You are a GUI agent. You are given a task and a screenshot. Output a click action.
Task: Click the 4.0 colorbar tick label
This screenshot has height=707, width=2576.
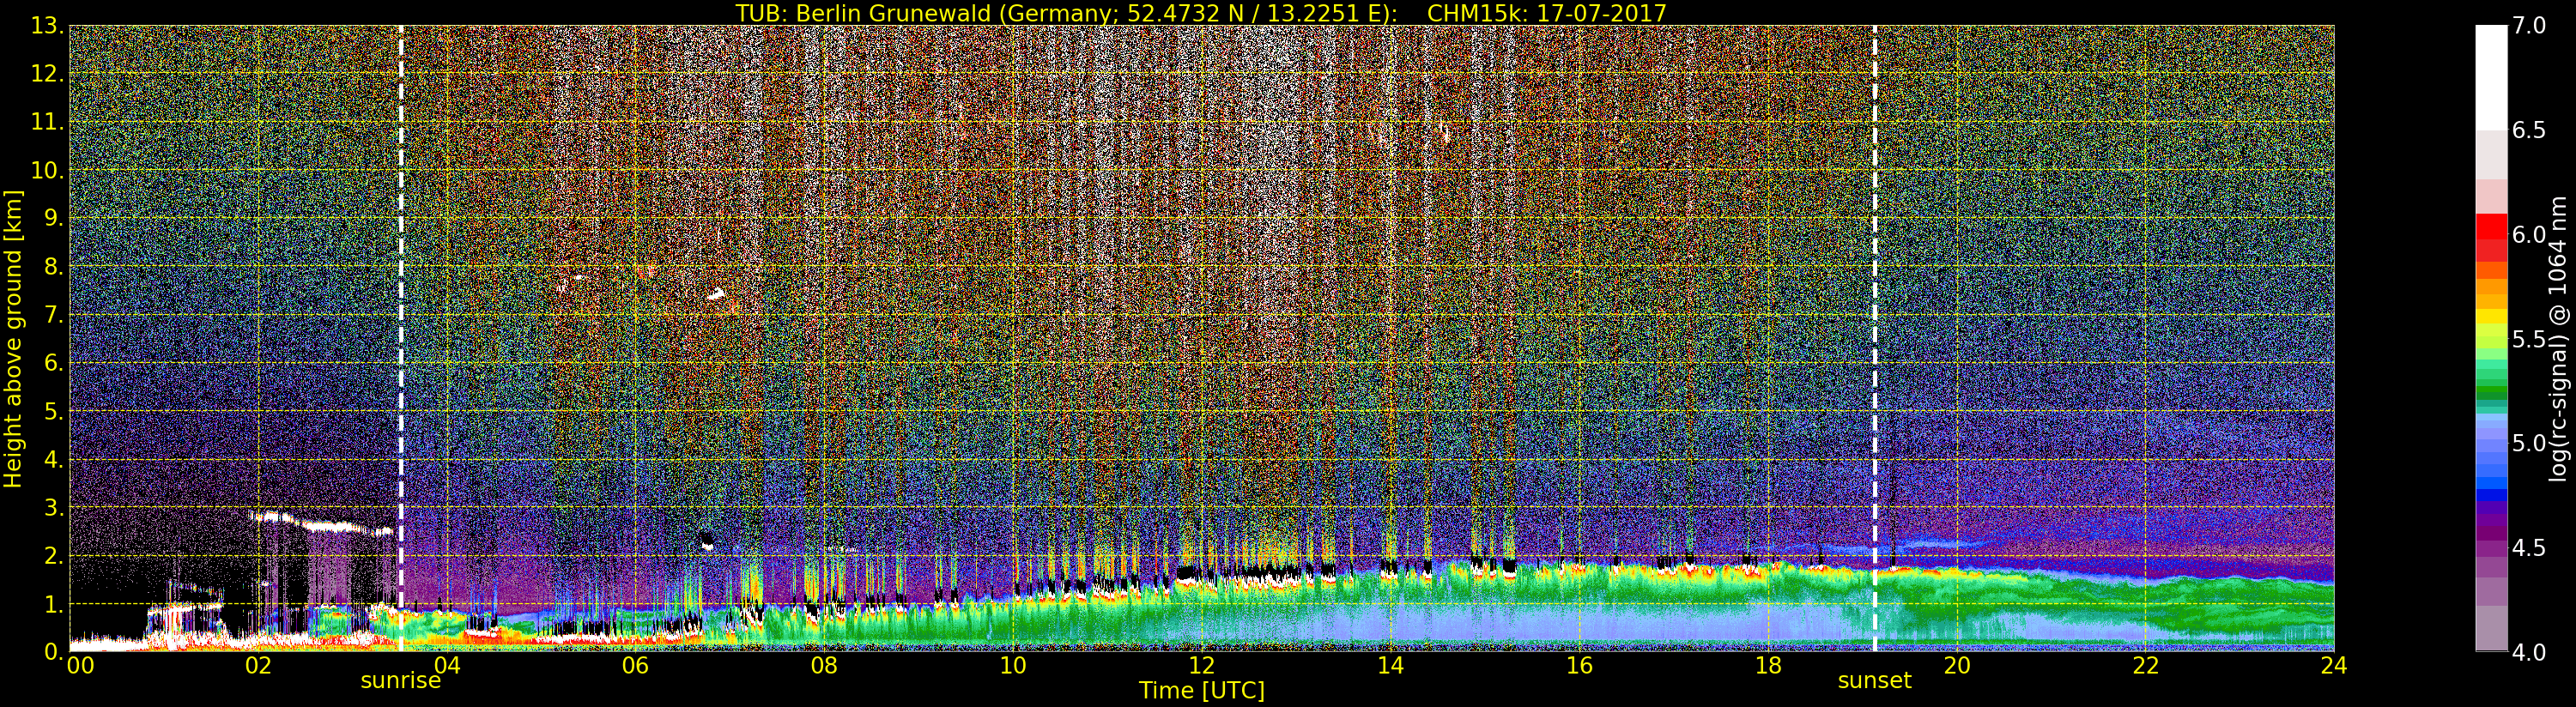coord(2529,652)
